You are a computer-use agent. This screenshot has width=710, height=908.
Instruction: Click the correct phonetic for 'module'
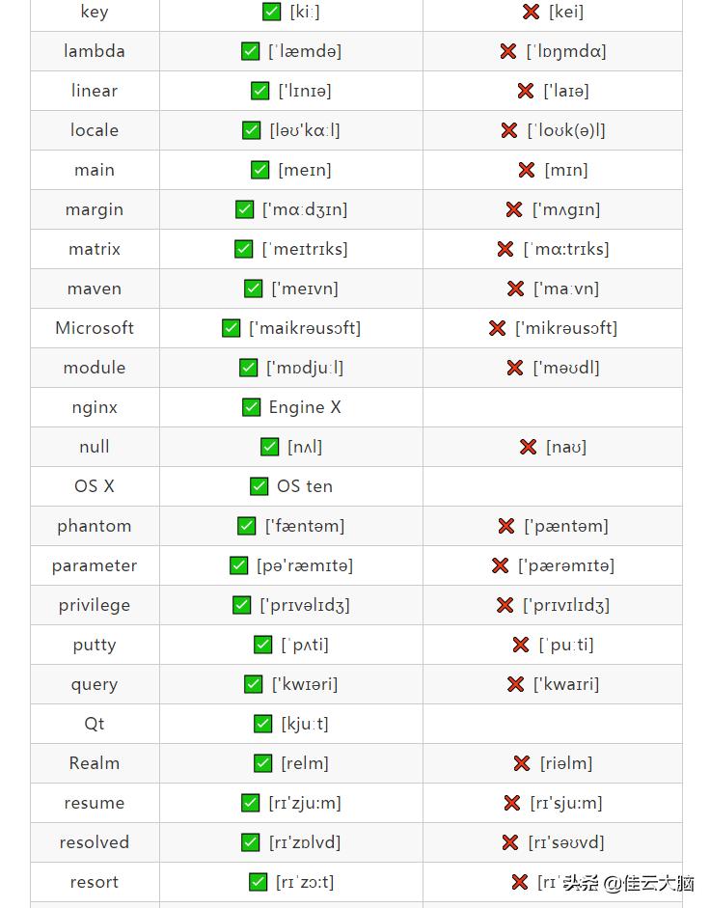pos(305,368)
